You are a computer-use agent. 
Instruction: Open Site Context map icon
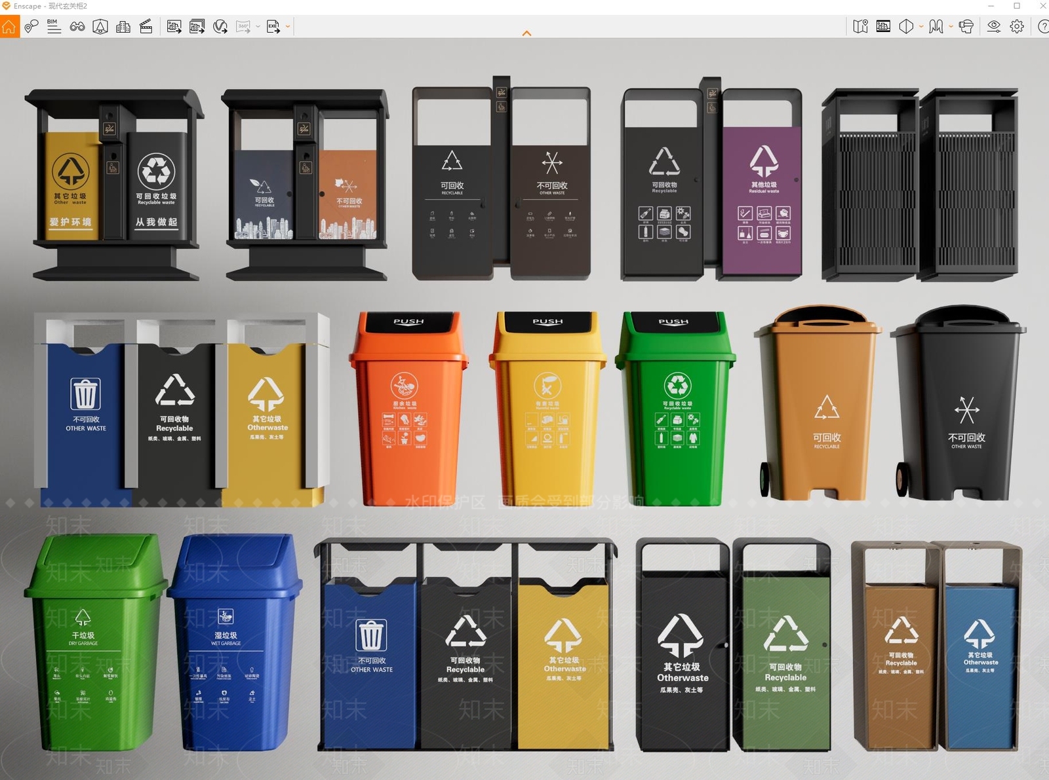[x=100, y=27]
